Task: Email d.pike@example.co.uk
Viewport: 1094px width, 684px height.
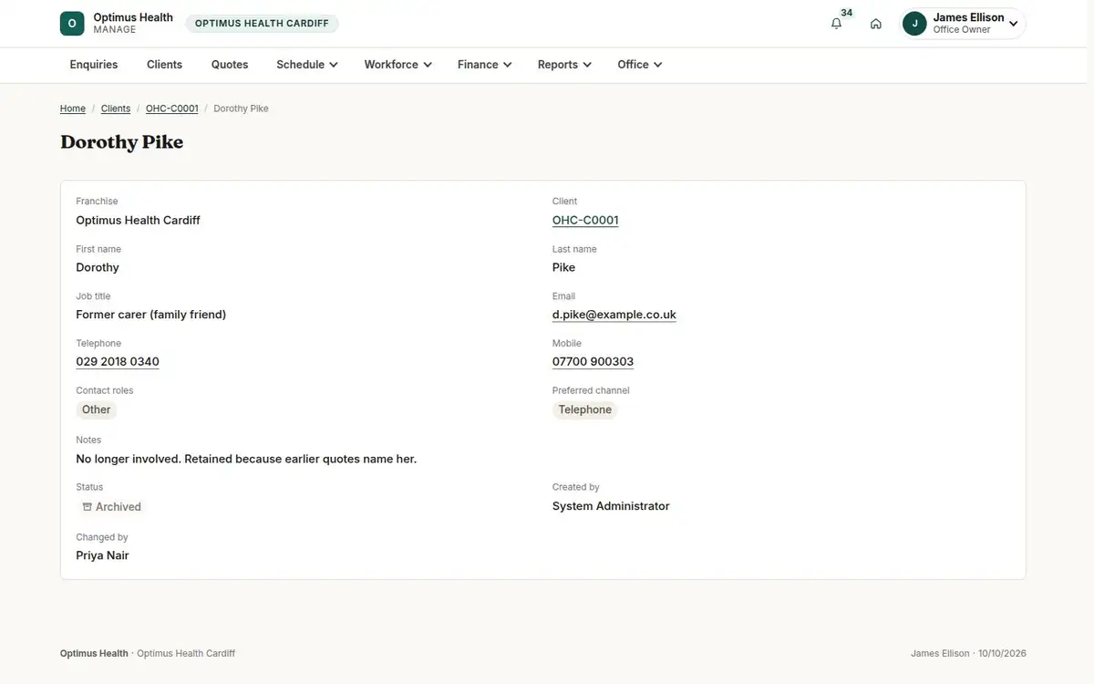Action: 614,315
